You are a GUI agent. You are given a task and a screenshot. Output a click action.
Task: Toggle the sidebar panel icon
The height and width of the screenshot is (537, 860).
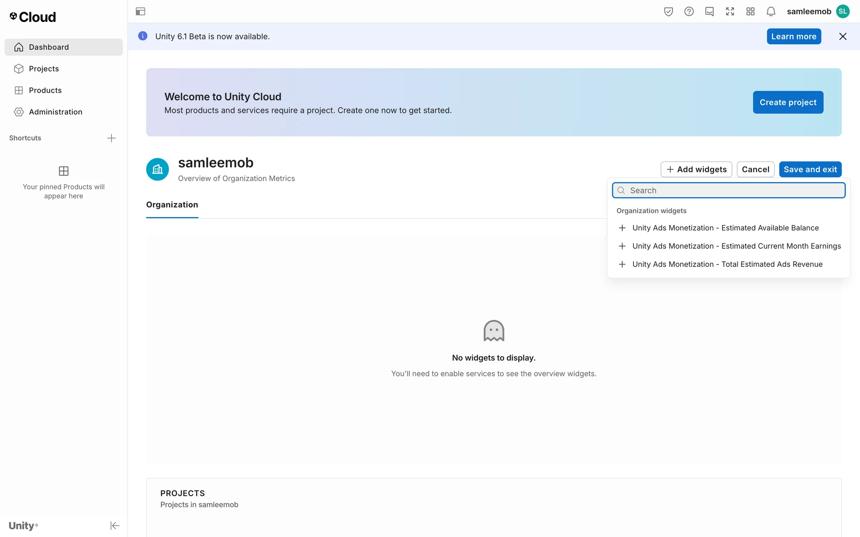140,12
